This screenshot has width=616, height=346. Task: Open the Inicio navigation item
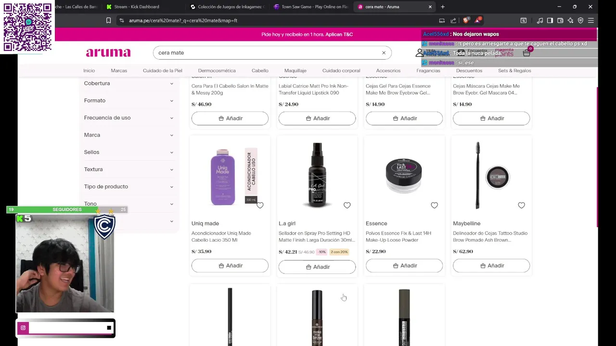click(89, 71)
